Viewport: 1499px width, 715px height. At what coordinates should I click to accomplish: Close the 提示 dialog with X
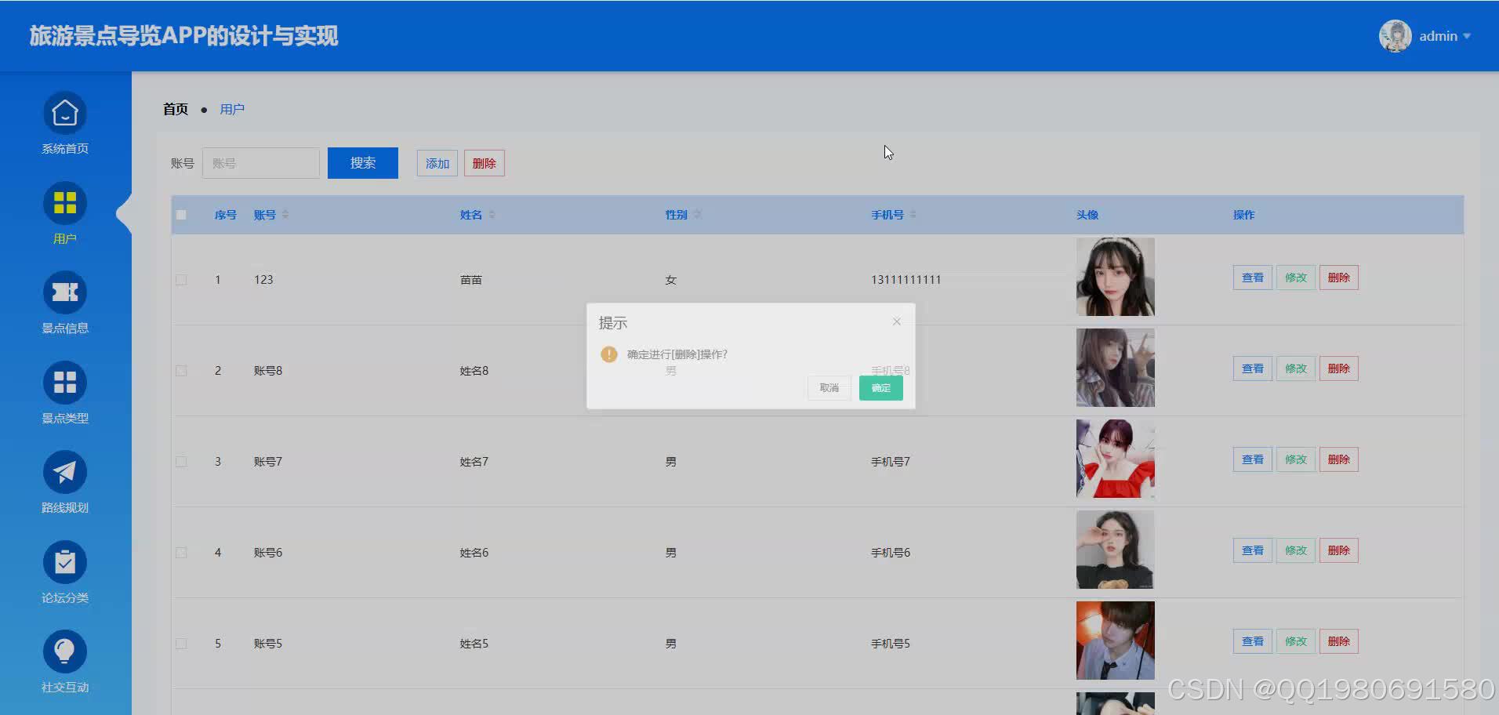897,321
